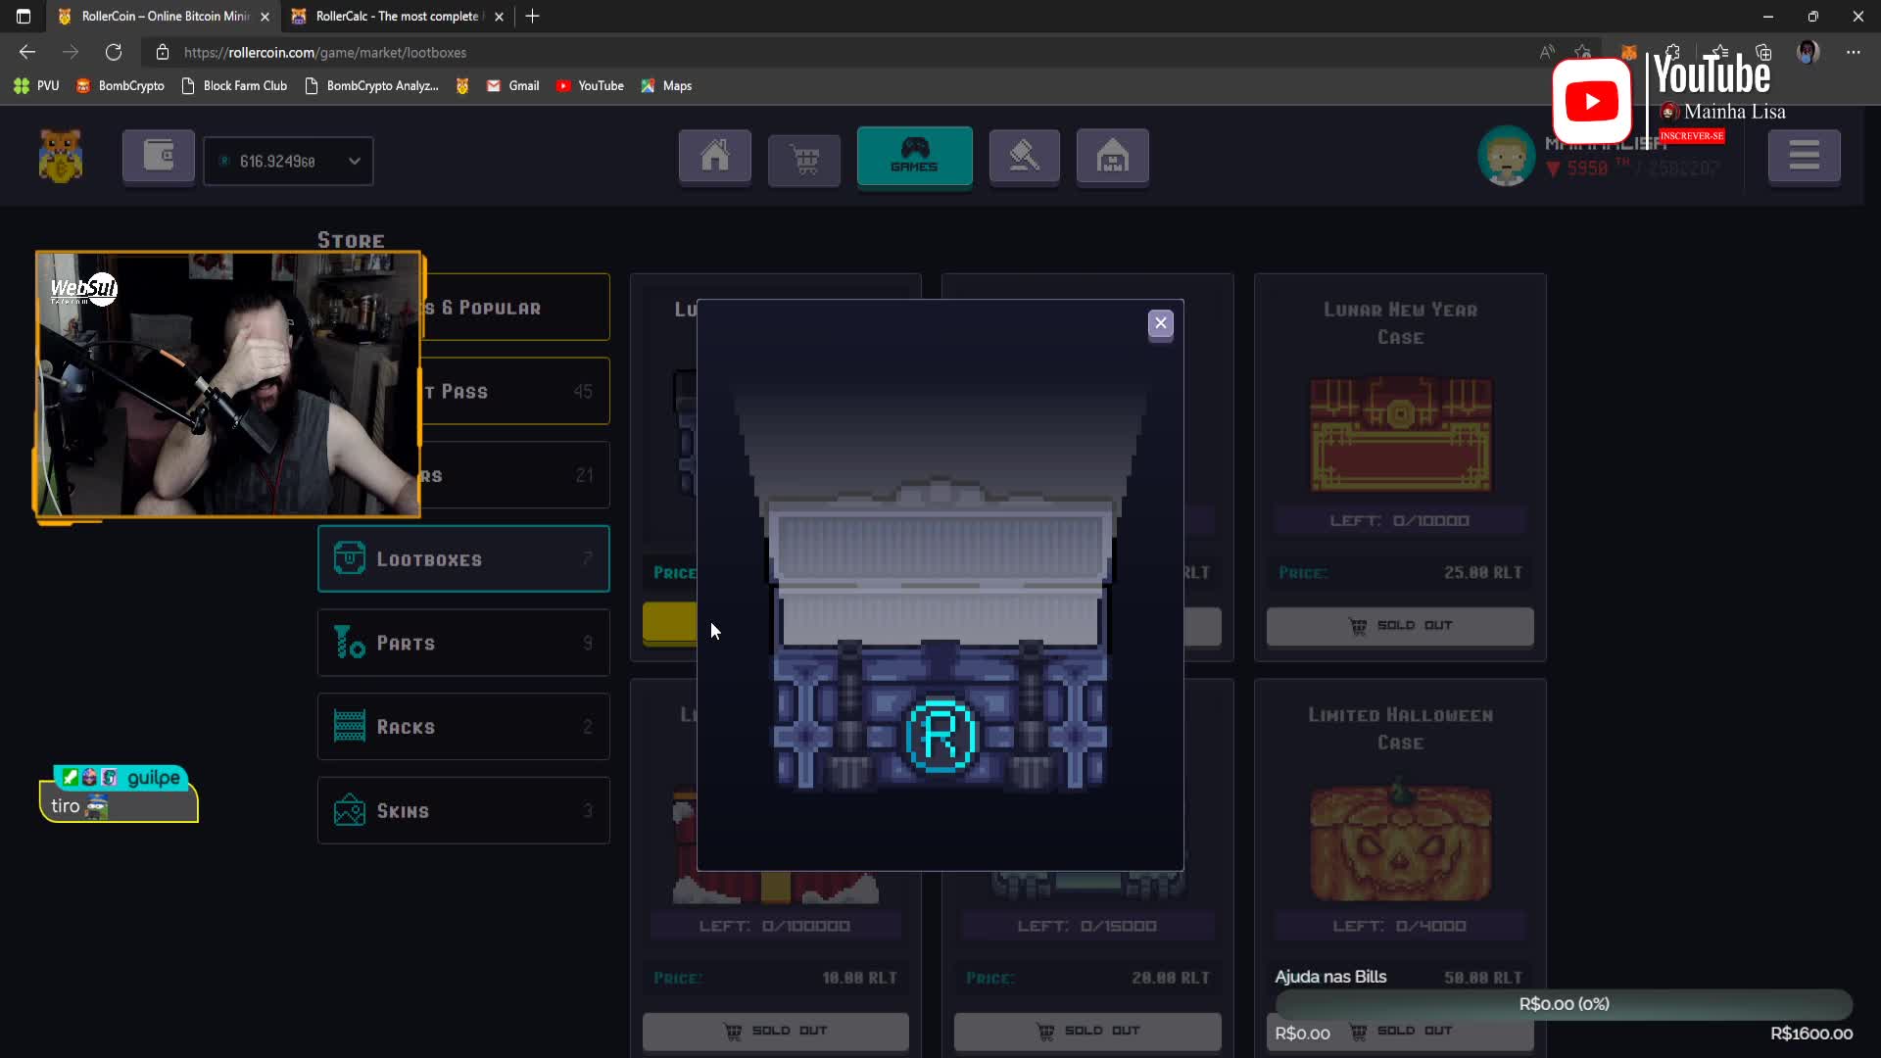Open the BombCrypto bookmark
The height and width of the screenshot is (1058, 1881).
coord(121,86)
